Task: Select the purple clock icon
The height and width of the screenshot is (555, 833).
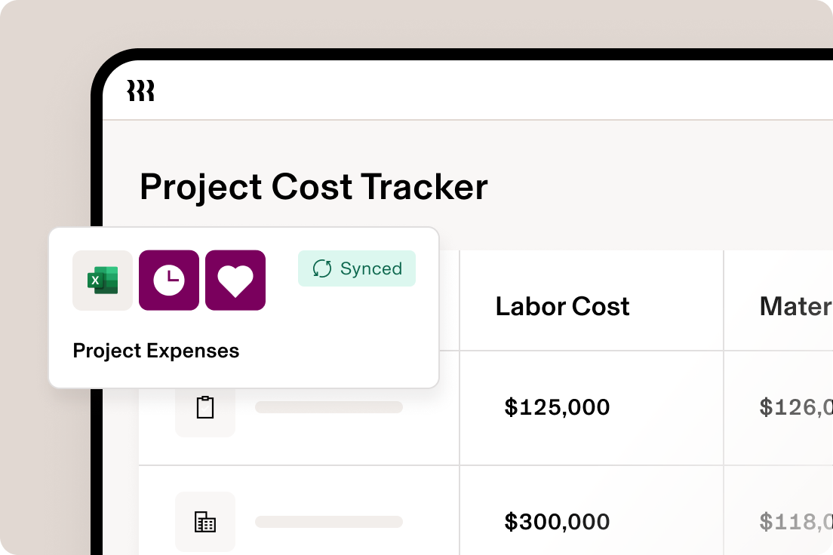Action: (x=169, y=280)
